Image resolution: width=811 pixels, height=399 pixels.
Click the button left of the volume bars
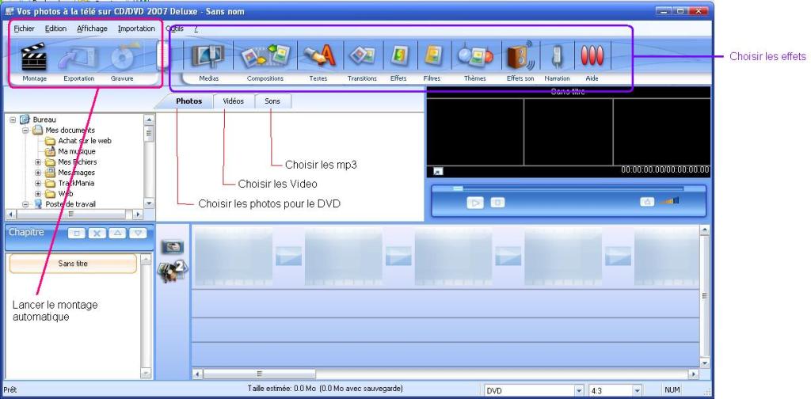[647, 202]
